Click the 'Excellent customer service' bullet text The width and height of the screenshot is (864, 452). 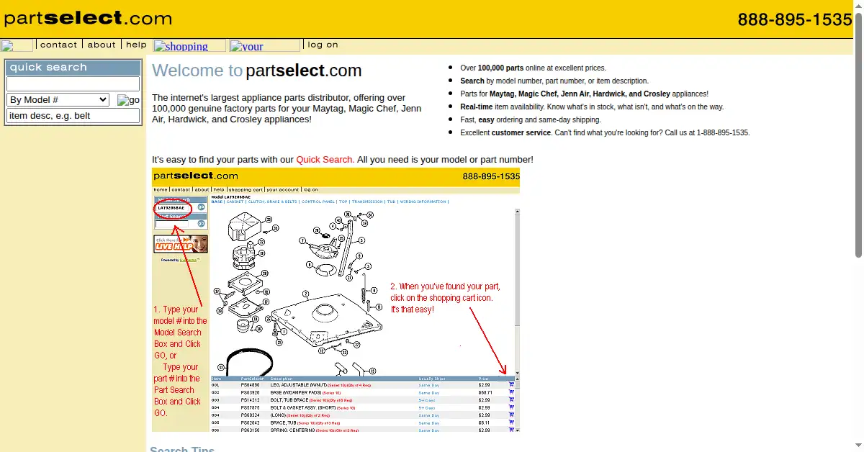pyautogui.click(x=605, y=133)
